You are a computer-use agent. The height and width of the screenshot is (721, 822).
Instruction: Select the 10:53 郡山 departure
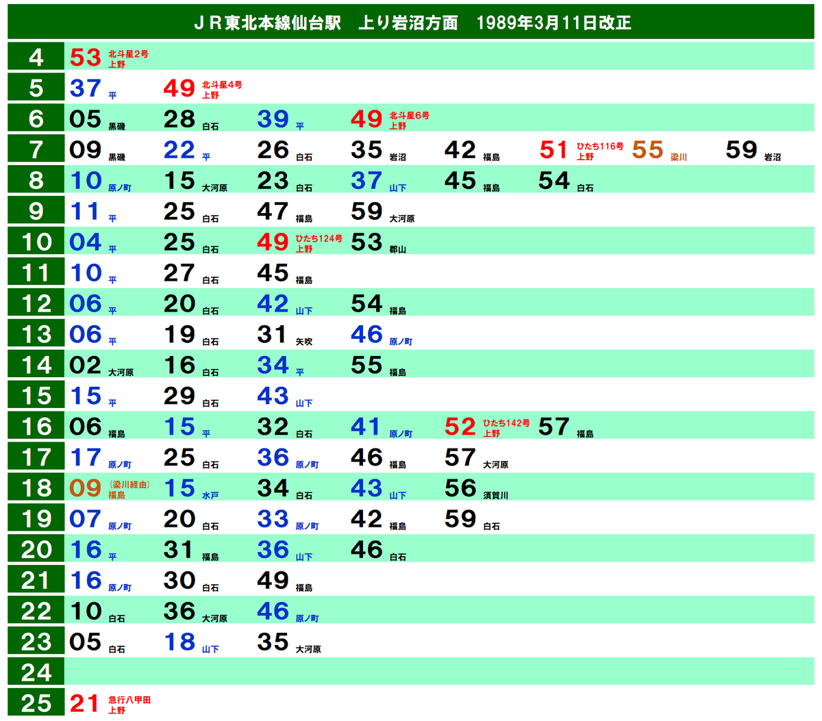click(x=379, y=242)
